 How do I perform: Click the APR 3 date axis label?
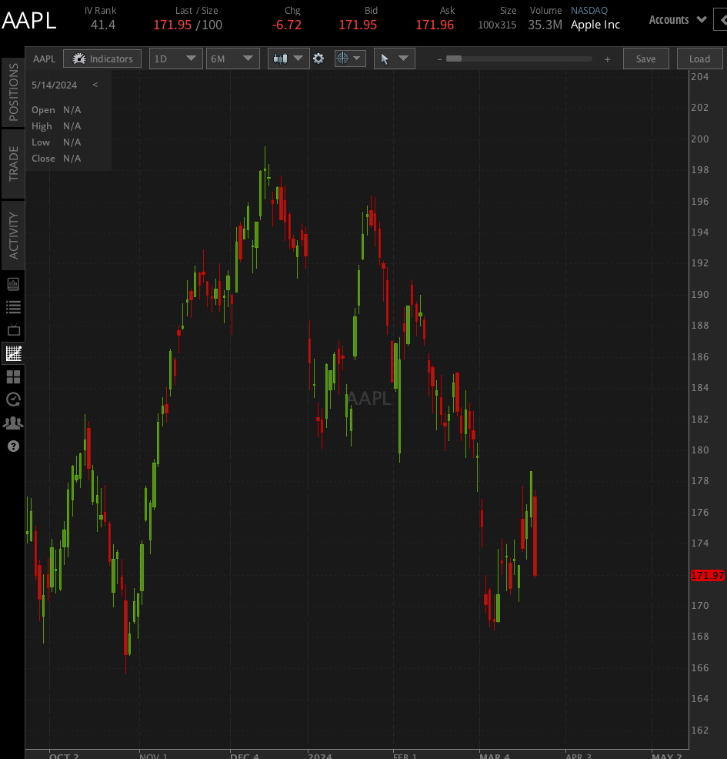coord(579,756)
